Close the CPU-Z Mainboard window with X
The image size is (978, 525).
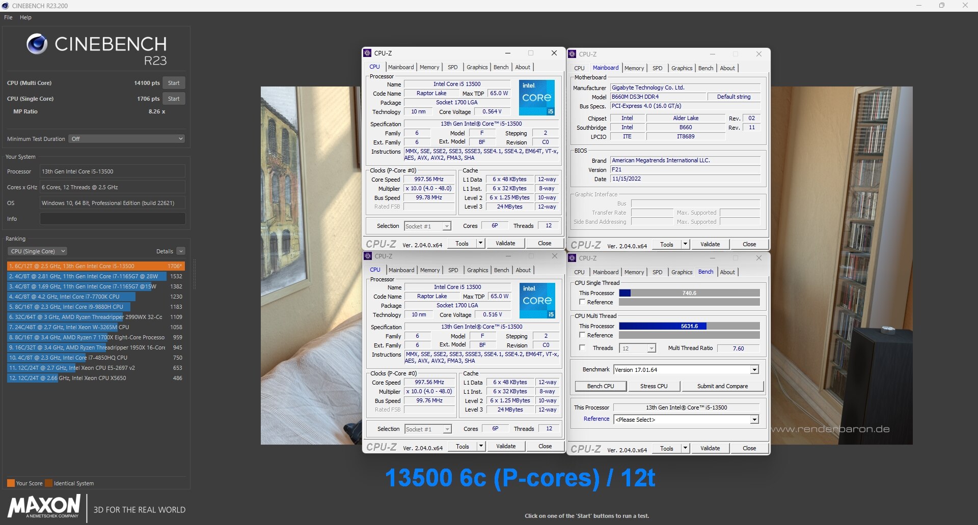click(759, 54)
